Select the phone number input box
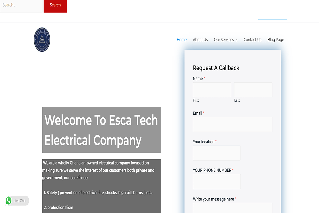319x213 pixels. 217,182
